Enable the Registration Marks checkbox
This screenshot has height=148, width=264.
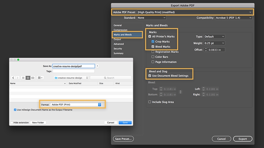(x=153, y=52)
